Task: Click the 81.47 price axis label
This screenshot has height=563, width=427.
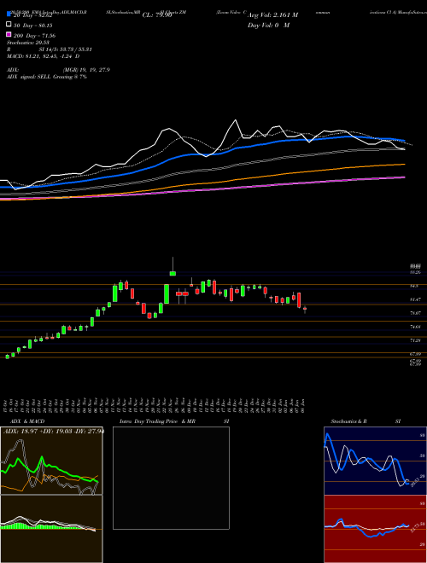Action: click(x=415, y=299)
